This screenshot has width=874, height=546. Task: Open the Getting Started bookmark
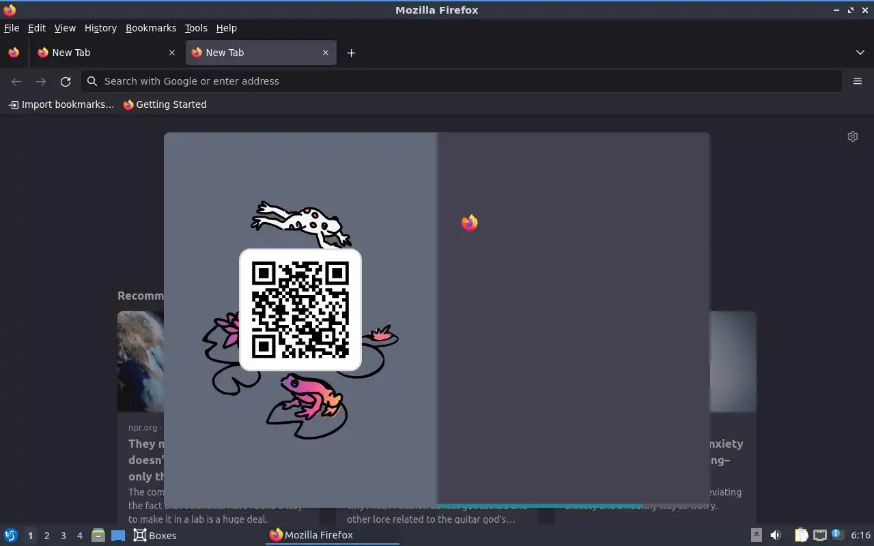pyautogui.click(x=165, y=104)
